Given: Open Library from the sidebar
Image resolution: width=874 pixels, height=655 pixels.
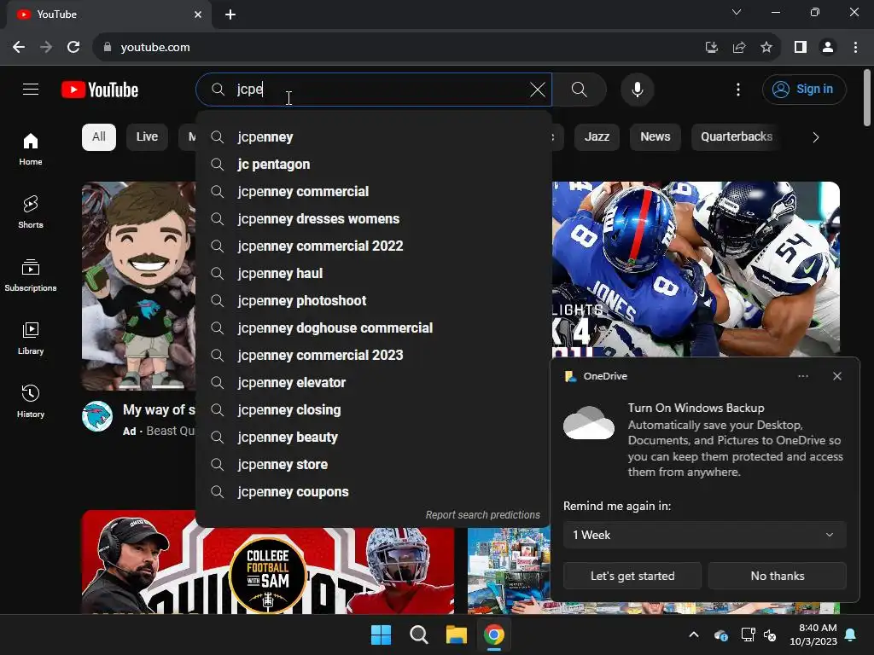Looking at the screenshot, I should 31,338.
